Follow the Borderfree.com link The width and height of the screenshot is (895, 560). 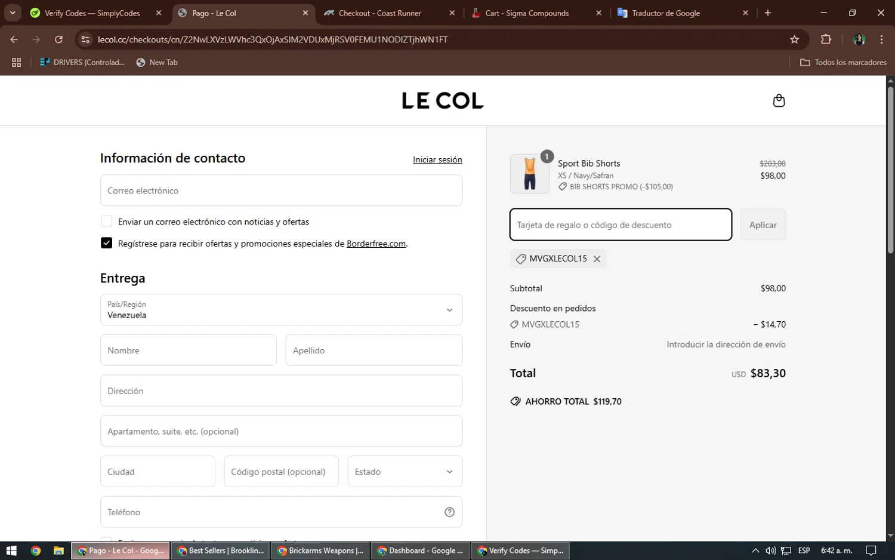[376, 244]
